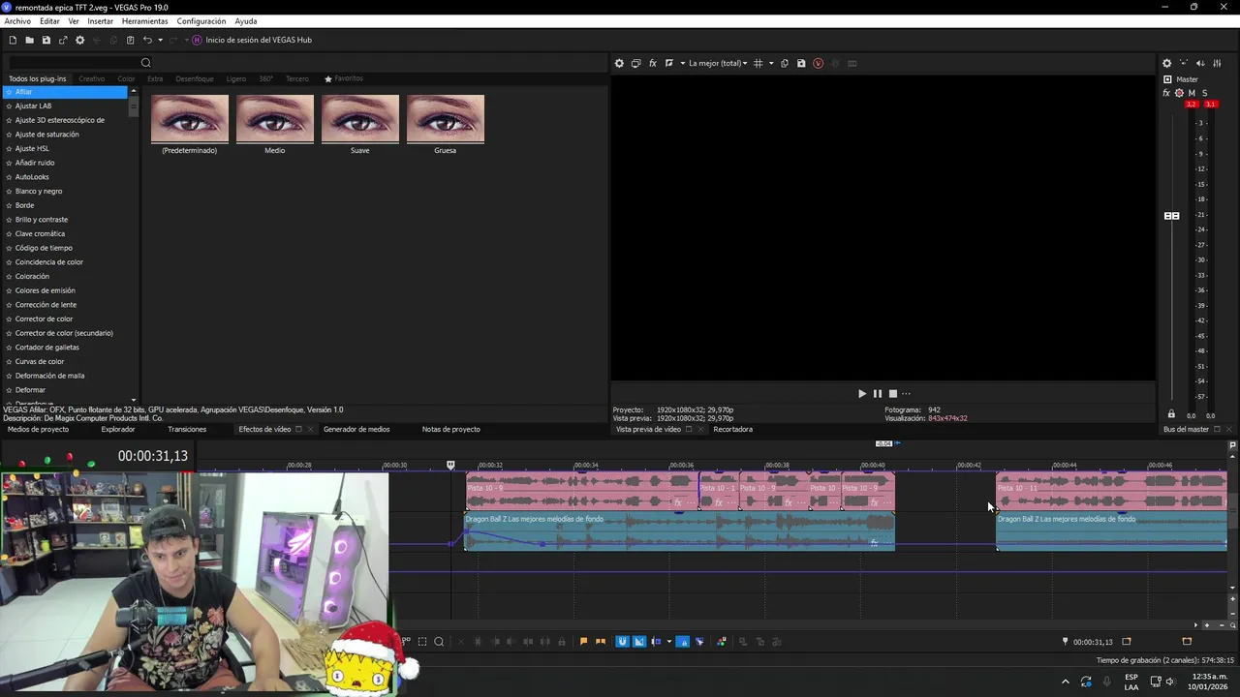Choose the (Predeterminado) preset thumbnail
The width and height of the screenshot is (1240, 697).
pos(190,119)
